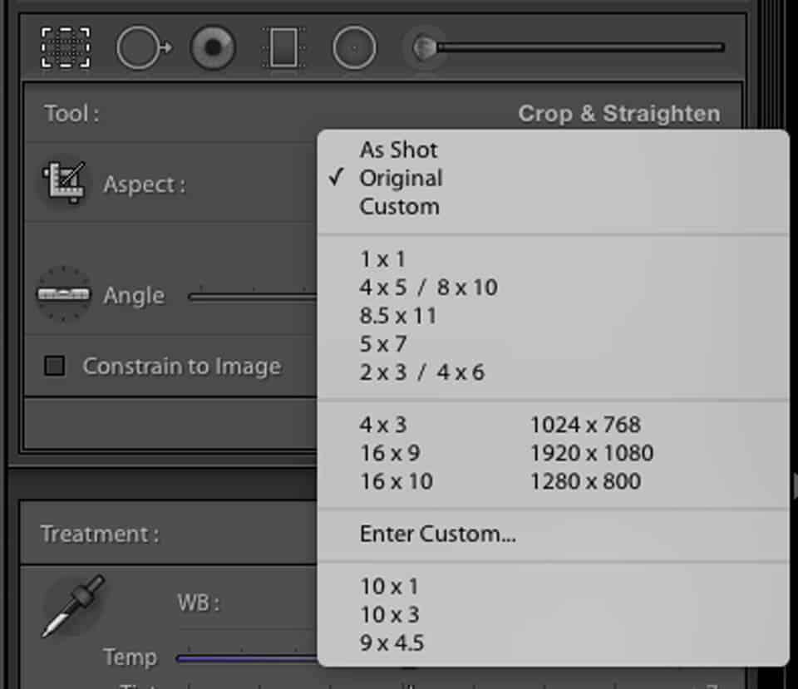Select 16 x 10 1280 x 800 ratio
Viewport: 798px width, 689px height.
coord(554,481)
